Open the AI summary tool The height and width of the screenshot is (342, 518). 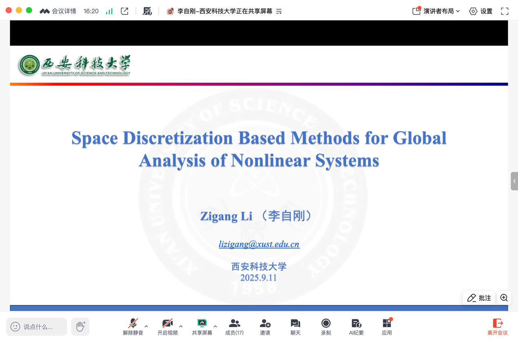point(356,327)
